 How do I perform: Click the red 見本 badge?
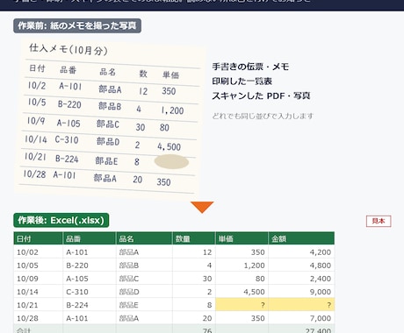click(x=379, y=221)
